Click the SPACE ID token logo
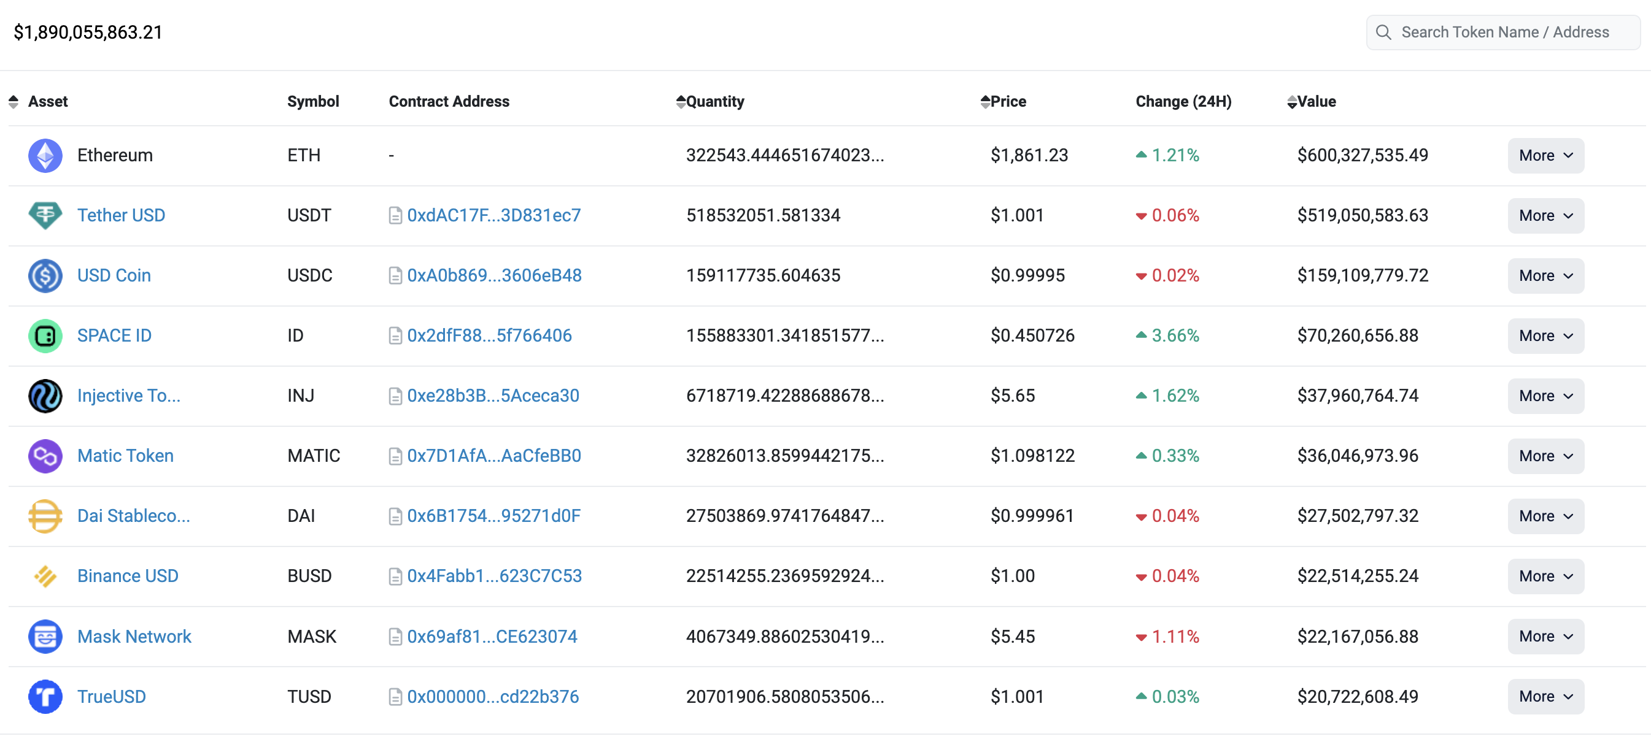The height and width of the screenshot is (747, 1651). point(45,335)
